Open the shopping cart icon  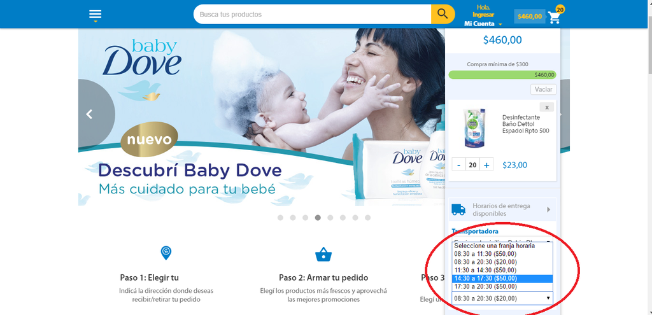pyautogui.click(x=555, y=17)
